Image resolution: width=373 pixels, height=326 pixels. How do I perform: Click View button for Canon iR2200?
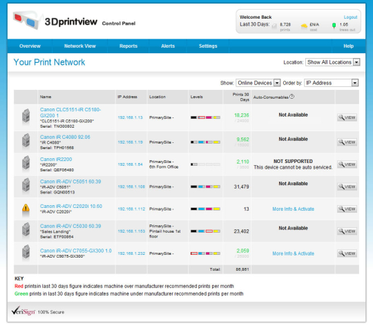pos(347,164)
